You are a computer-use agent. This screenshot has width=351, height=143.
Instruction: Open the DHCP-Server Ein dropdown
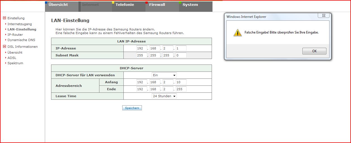click(x=164, y=75)
